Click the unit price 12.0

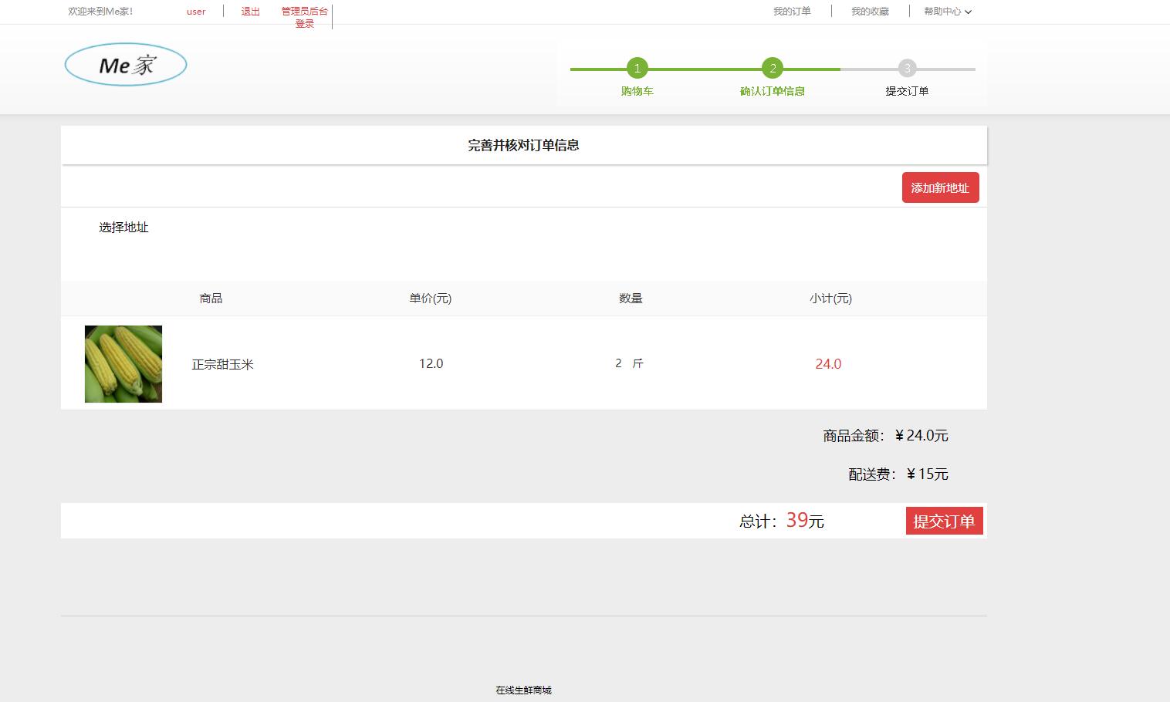[x=431, y=363]
